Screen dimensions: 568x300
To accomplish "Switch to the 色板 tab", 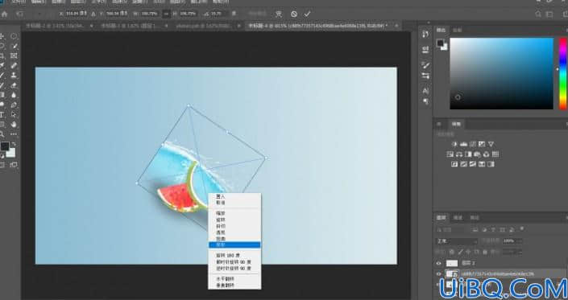I will pyautogui.click(x=458, y=30).
